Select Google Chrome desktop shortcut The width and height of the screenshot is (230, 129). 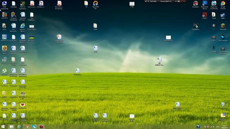pos(223,5)
